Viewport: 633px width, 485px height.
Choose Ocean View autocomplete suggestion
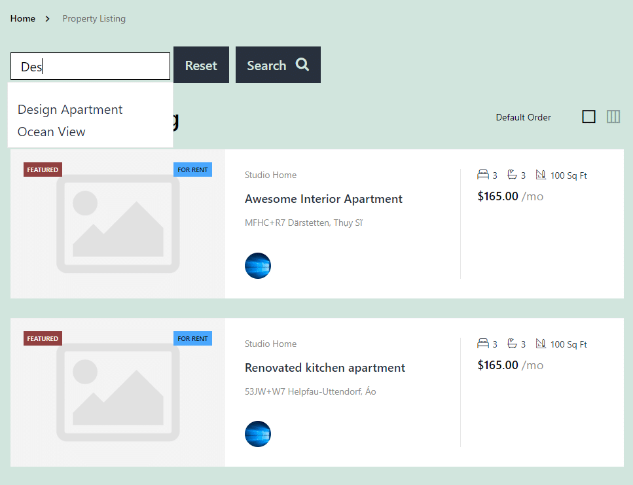tap(52, 132)
